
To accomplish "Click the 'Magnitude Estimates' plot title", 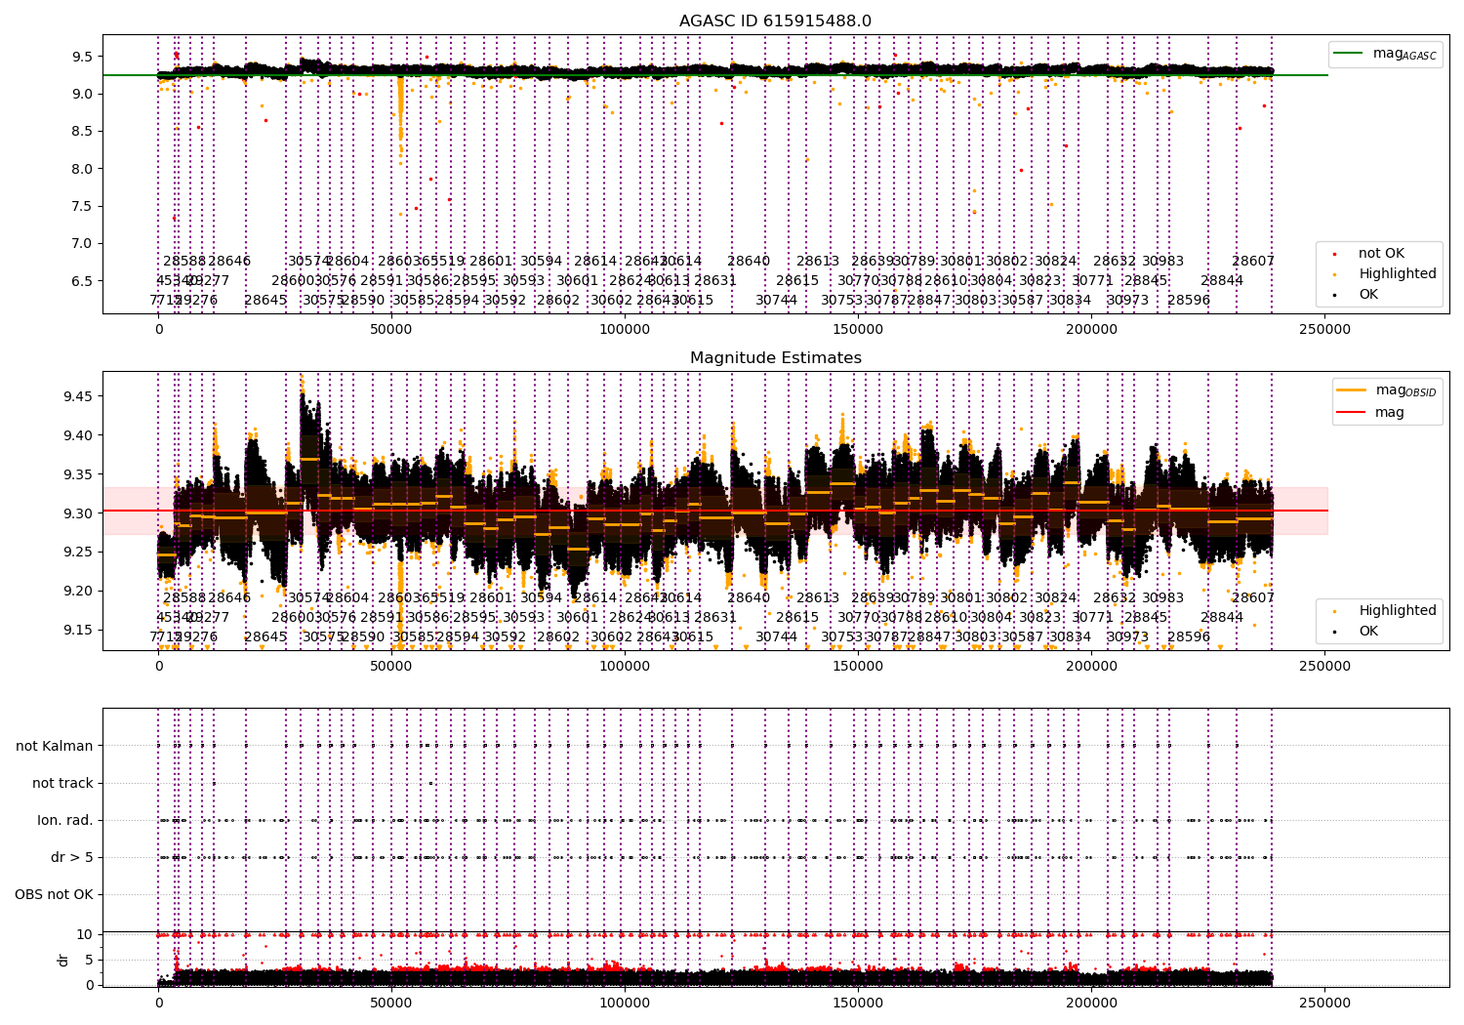I will point(775,358).
